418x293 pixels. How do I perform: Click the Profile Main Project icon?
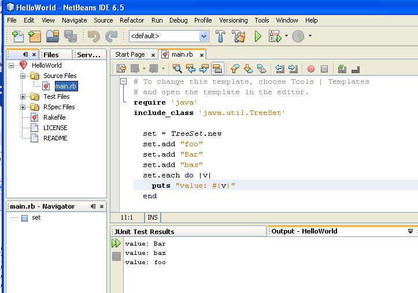click(298, 36)
